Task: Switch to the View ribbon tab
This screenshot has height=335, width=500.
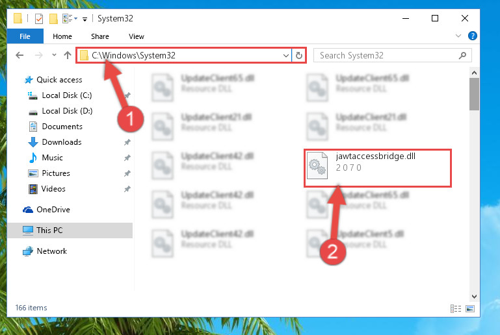Action: (137, 36)
